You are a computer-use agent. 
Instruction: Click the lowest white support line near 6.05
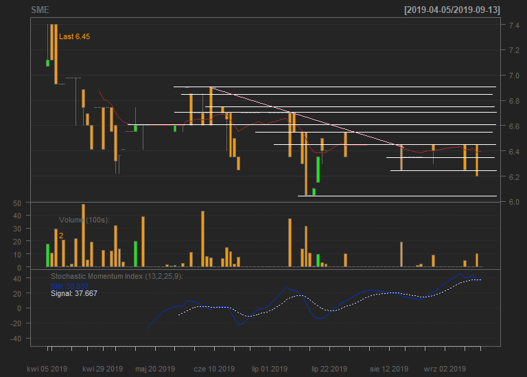tap(397, 196)
